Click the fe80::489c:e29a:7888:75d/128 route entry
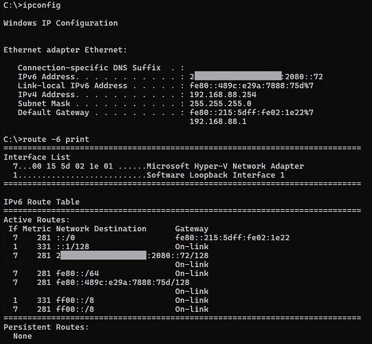 pyautogui.click(x=122, y=282)
